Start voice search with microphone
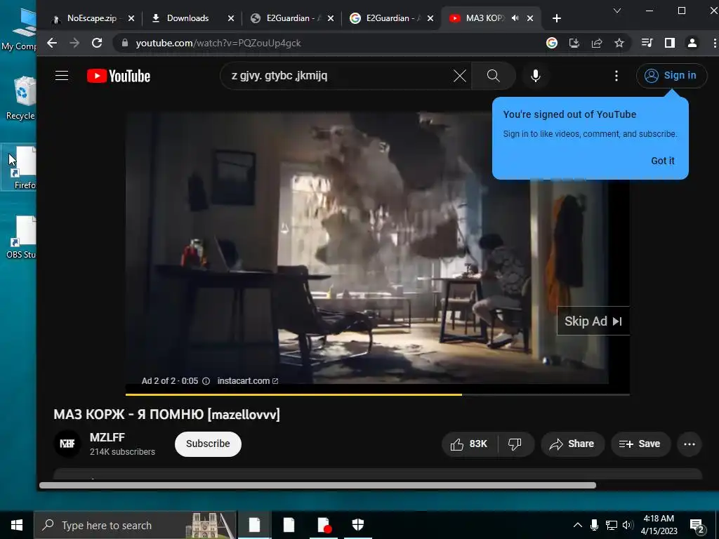Viewport: 719px width, 539px height. pos(536,76)
